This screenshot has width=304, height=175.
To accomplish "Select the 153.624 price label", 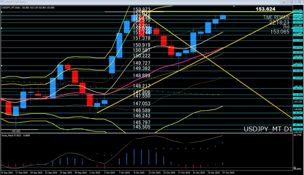I will [265, 9].
